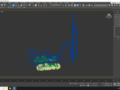Click the X coordinate input field

[75, 83]
